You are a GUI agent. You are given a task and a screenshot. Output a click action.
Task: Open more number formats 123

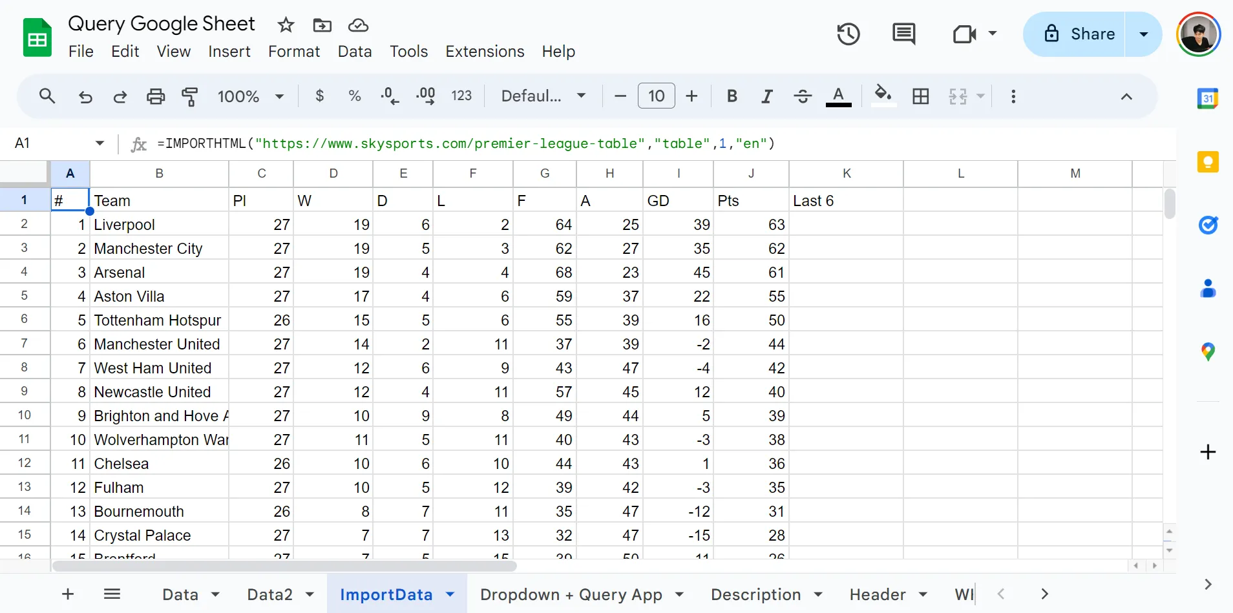461,96
